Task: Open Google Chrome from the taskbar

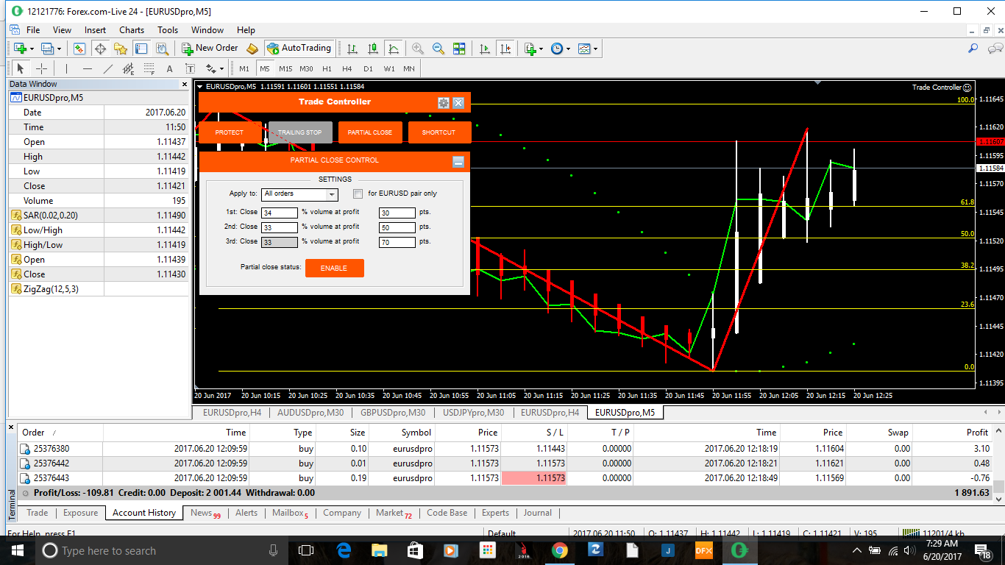Action: [x=559, y=550]
